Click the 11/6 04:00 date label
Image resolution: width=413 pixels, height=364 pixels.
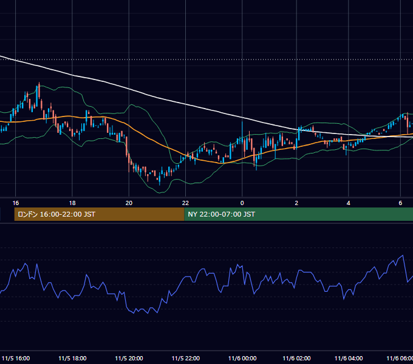[349, 358]
